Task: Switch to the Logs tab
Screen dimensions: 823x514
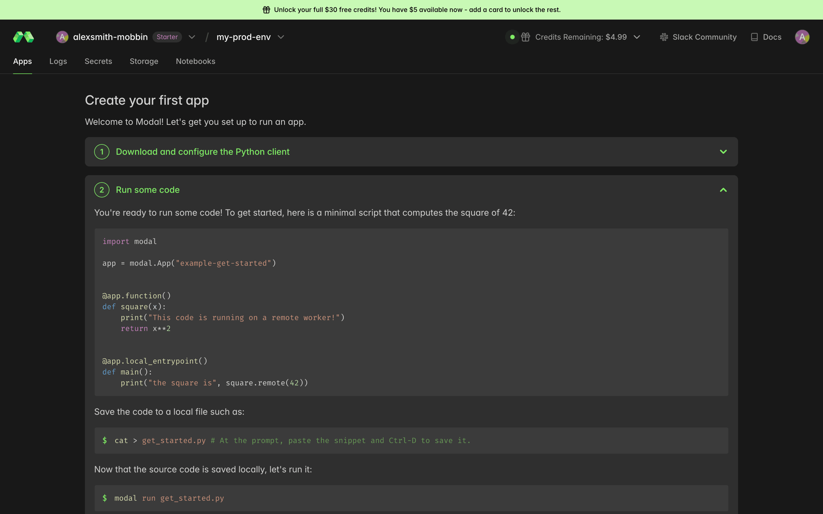Action: coord(58,61)
